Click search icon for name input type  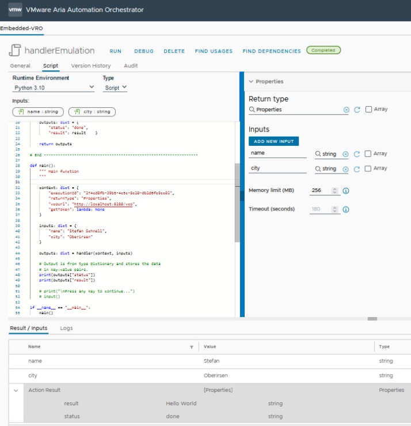tap(318, 154)
